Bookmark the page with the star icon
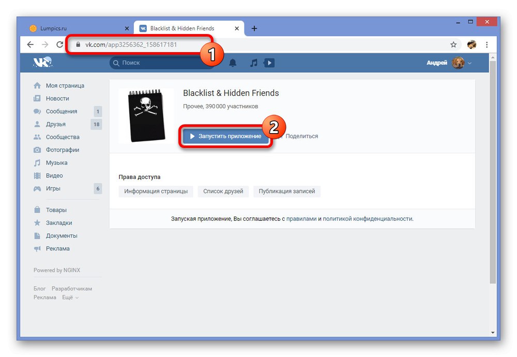The height and width of the screenshot is (357, 517). (453, 44)
